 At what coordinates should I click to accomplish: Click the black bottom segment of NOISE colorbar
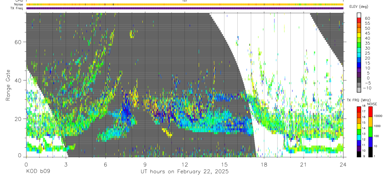pos(371,152)
